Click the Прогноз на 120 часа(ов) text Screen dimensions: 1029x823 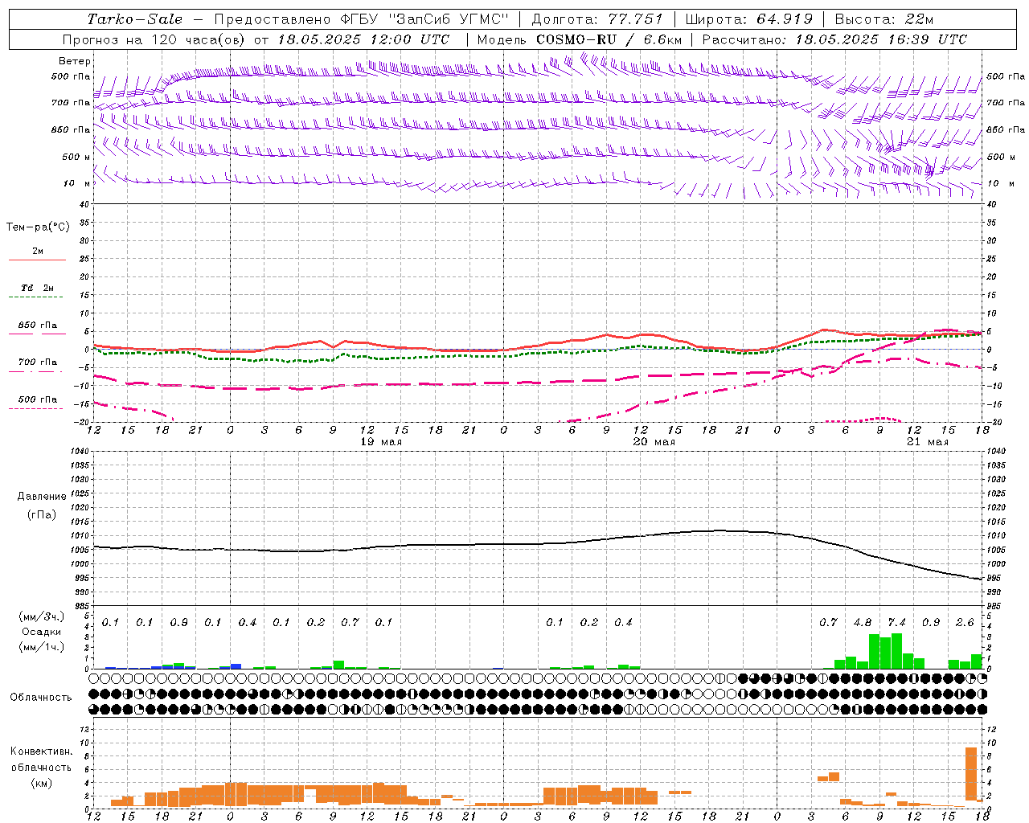(155, 39)
